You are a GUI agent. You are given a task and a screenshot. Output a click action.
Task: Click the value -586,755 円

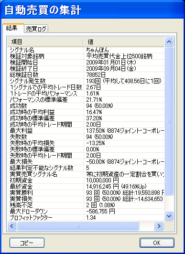click(x=100, y=212)
